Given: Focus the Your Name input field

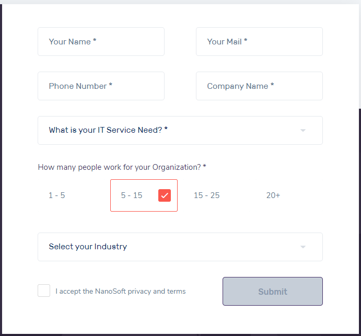Looking at the screenshot, I should pos(101,42).
